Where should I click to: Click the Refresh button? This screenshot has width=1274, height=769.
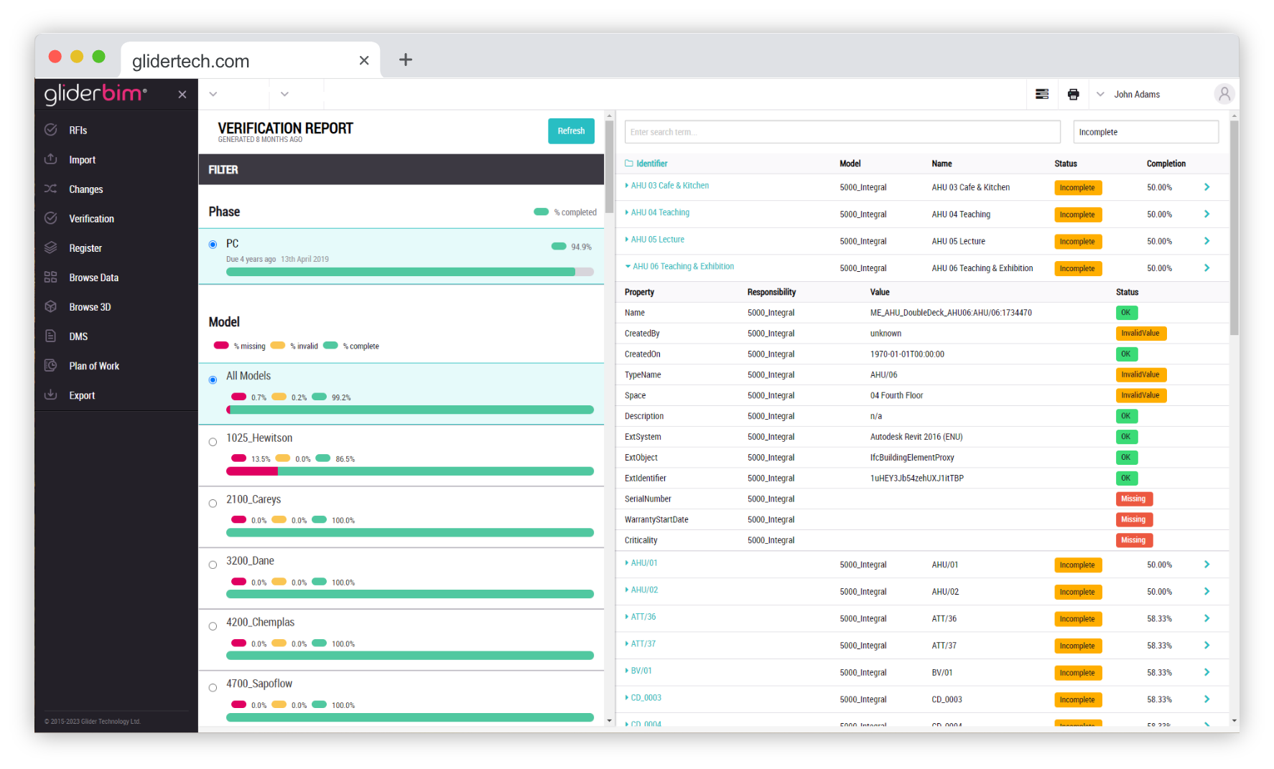coord(571,131)
